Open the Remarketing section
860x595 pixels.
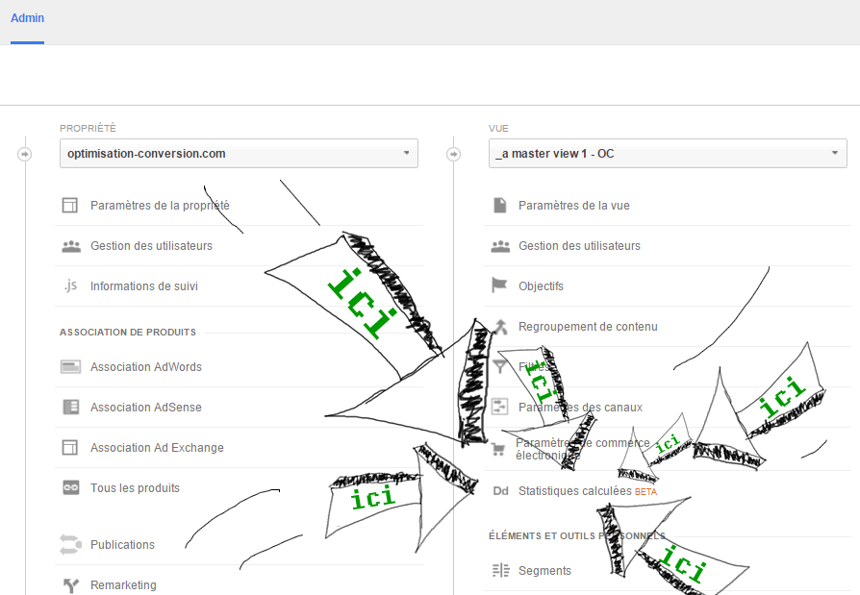(x=123, y=585)
